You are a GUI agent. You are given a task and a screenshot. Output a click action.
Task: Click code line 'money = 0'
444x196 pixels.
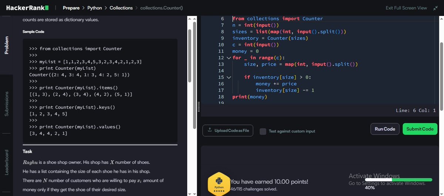pos(245,51)
